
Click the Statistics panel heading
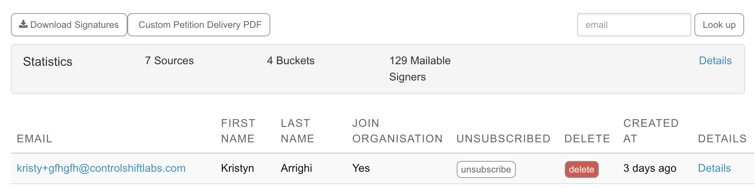[x=48, y=62]
